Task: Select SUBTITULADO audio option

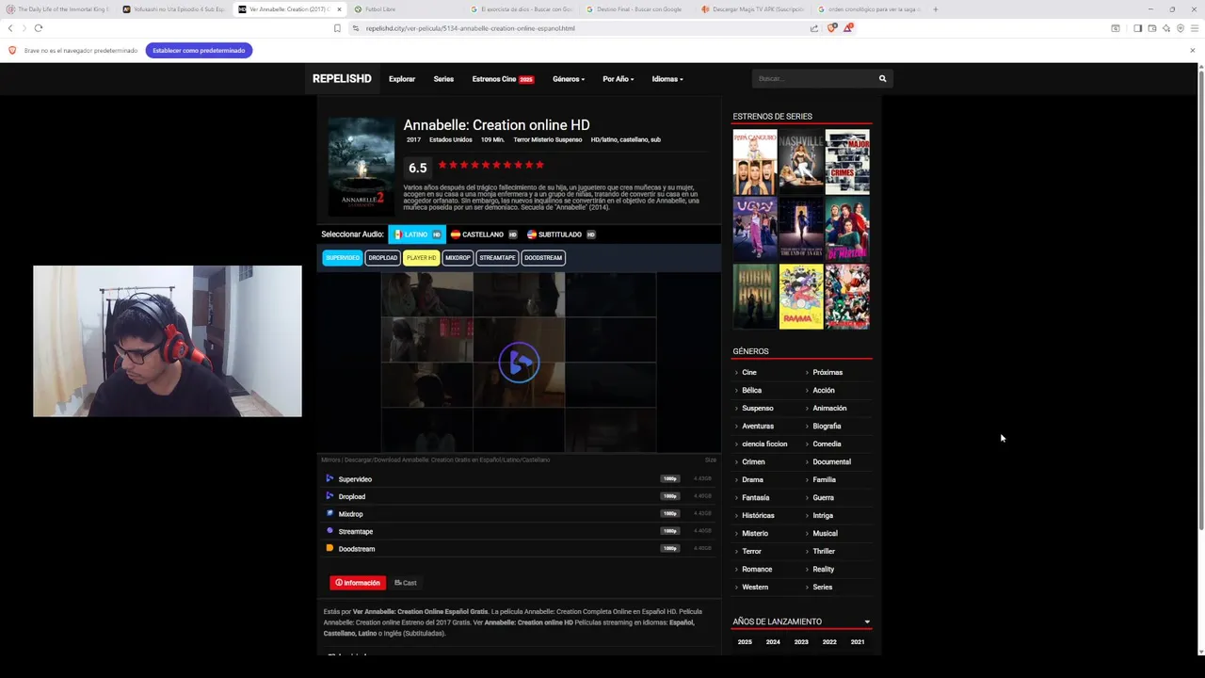Action: (560, 234)
